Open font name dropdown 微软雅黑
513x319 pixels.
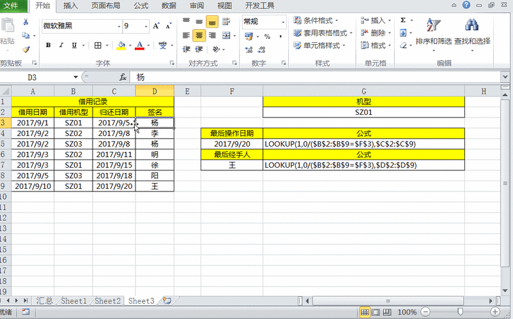pos(119,26)
